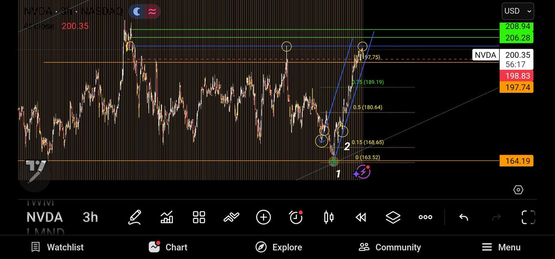Toggle the moon extended session indicator
Screen dimensions: 555x259
[x=137, y=12]
